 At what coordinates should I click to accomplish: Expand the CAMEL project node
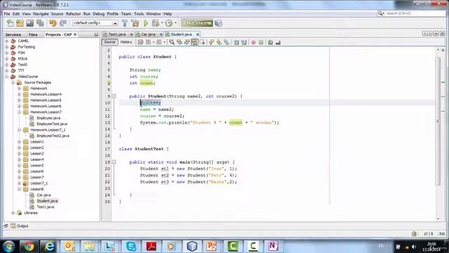click(6, 41)
